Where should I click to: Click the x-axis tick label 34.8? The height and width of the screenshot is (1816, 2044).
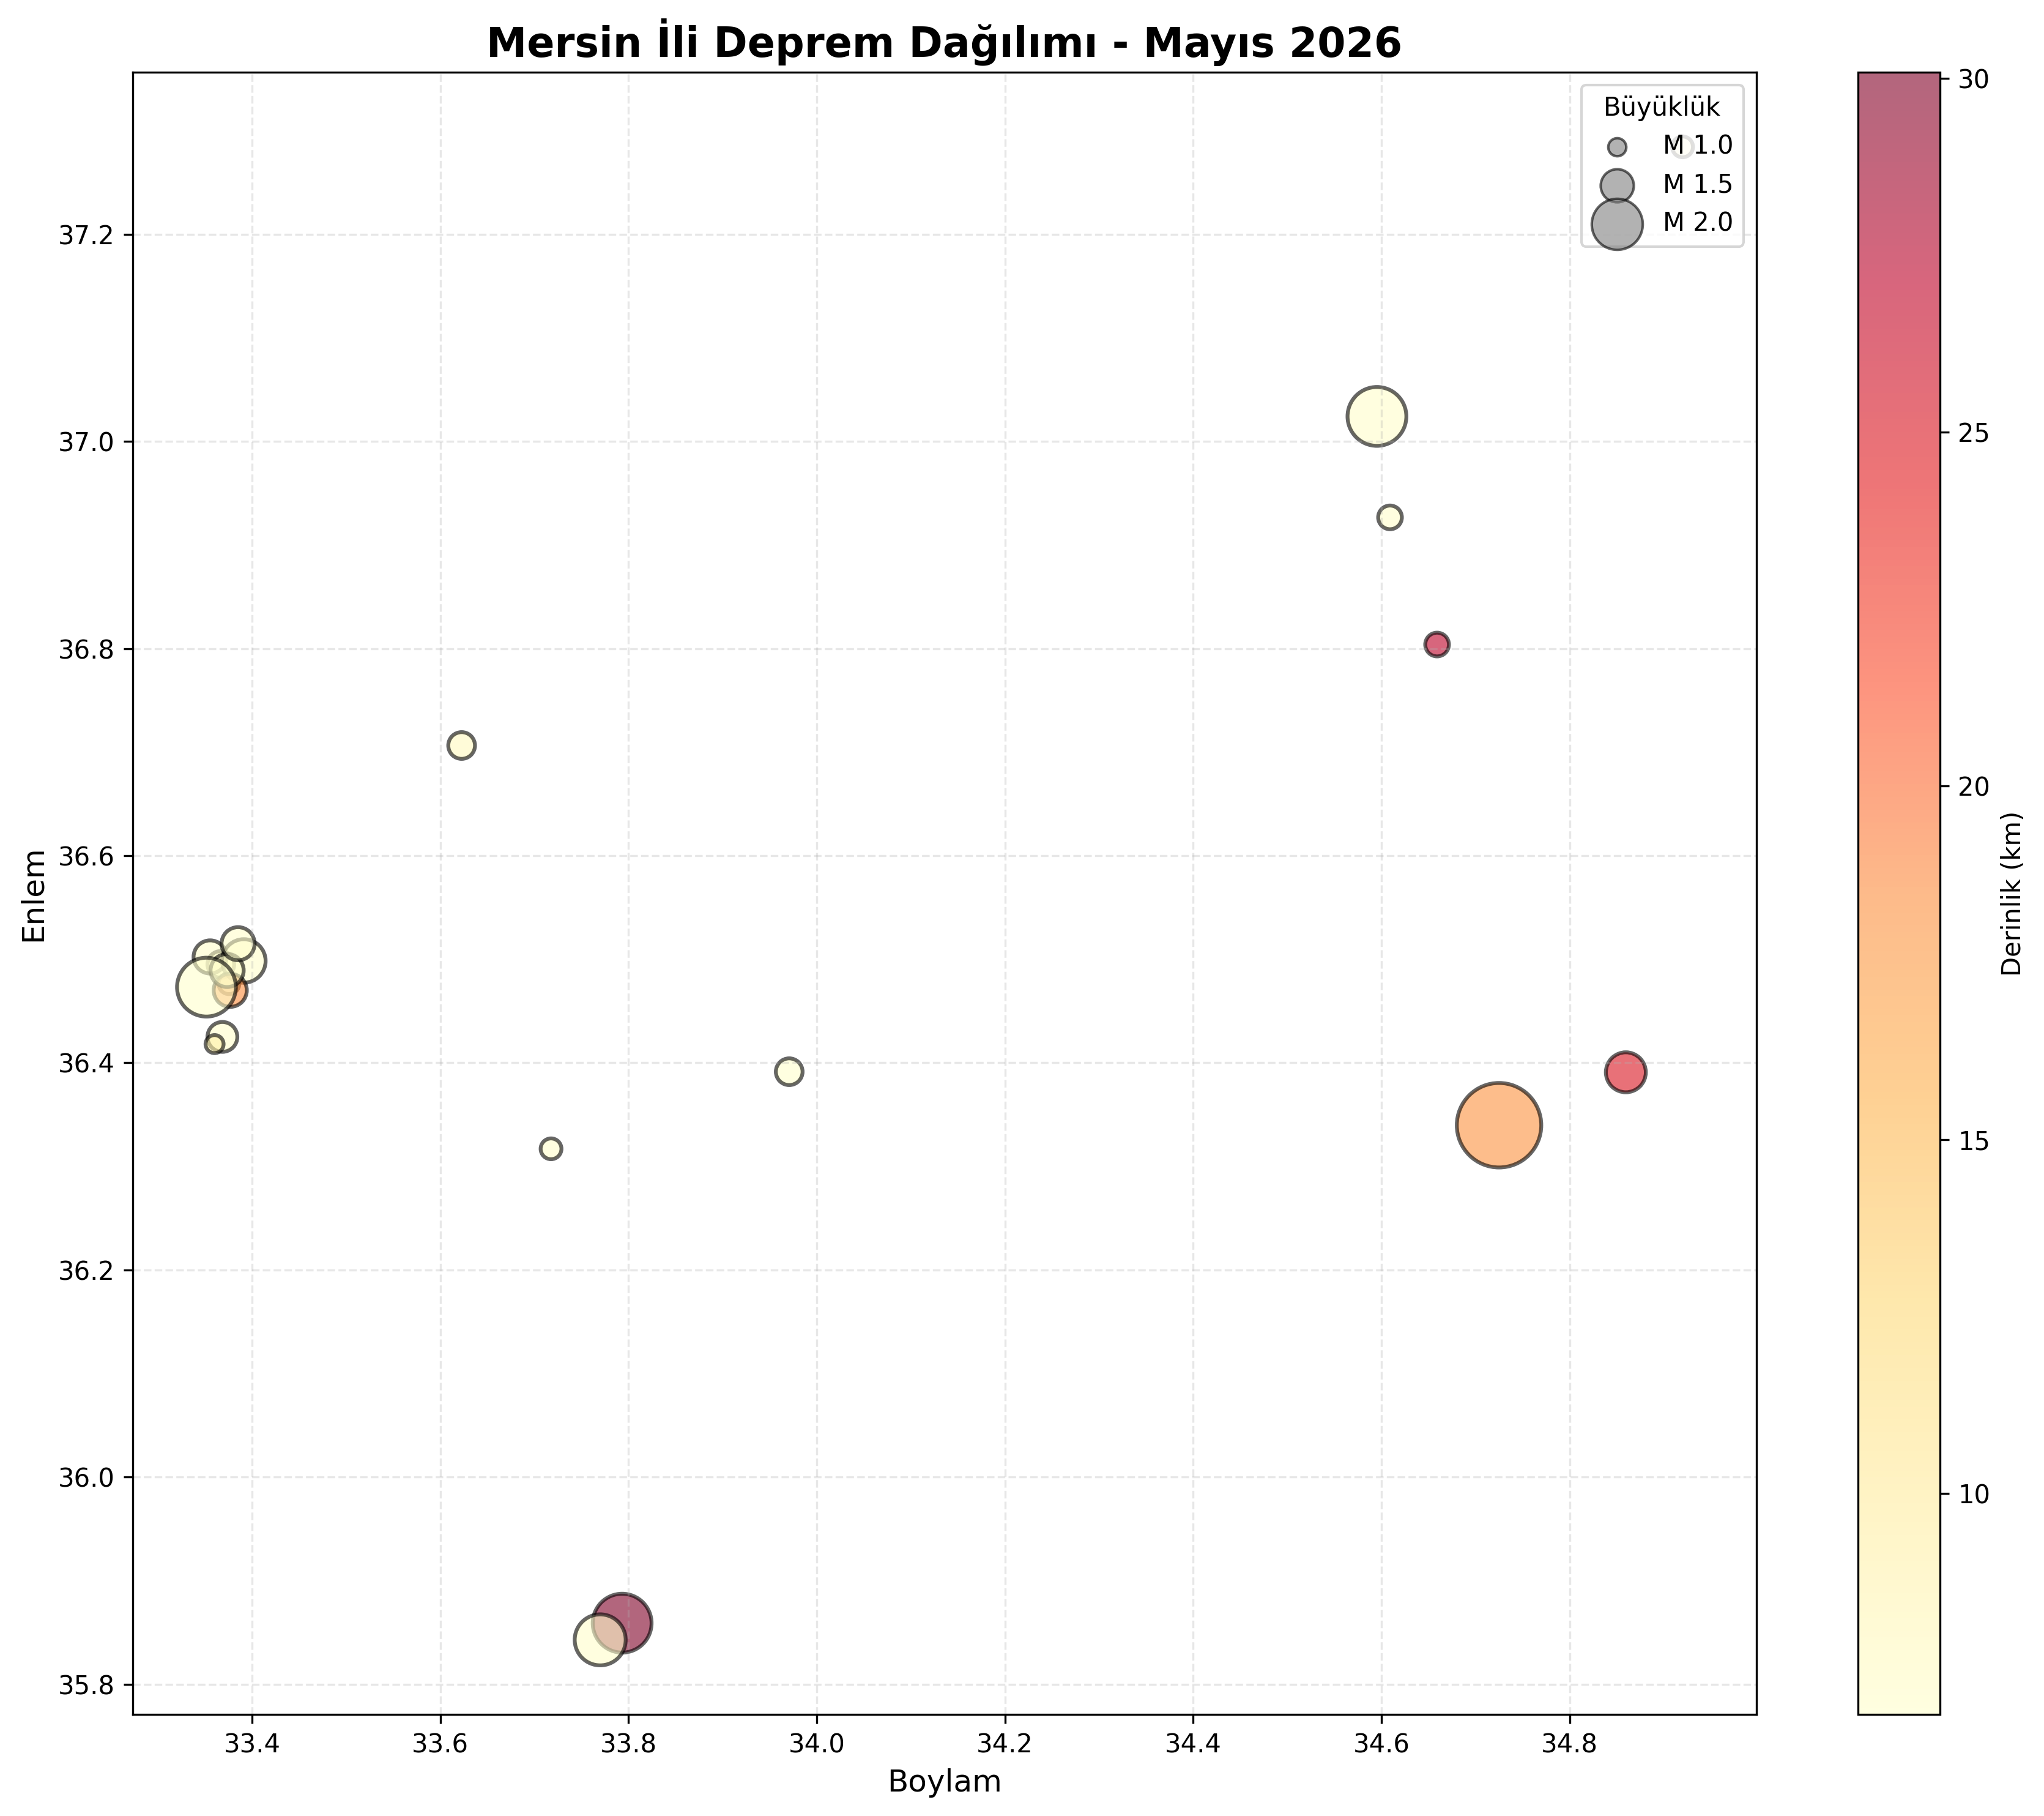[x=1570, y=1744]
